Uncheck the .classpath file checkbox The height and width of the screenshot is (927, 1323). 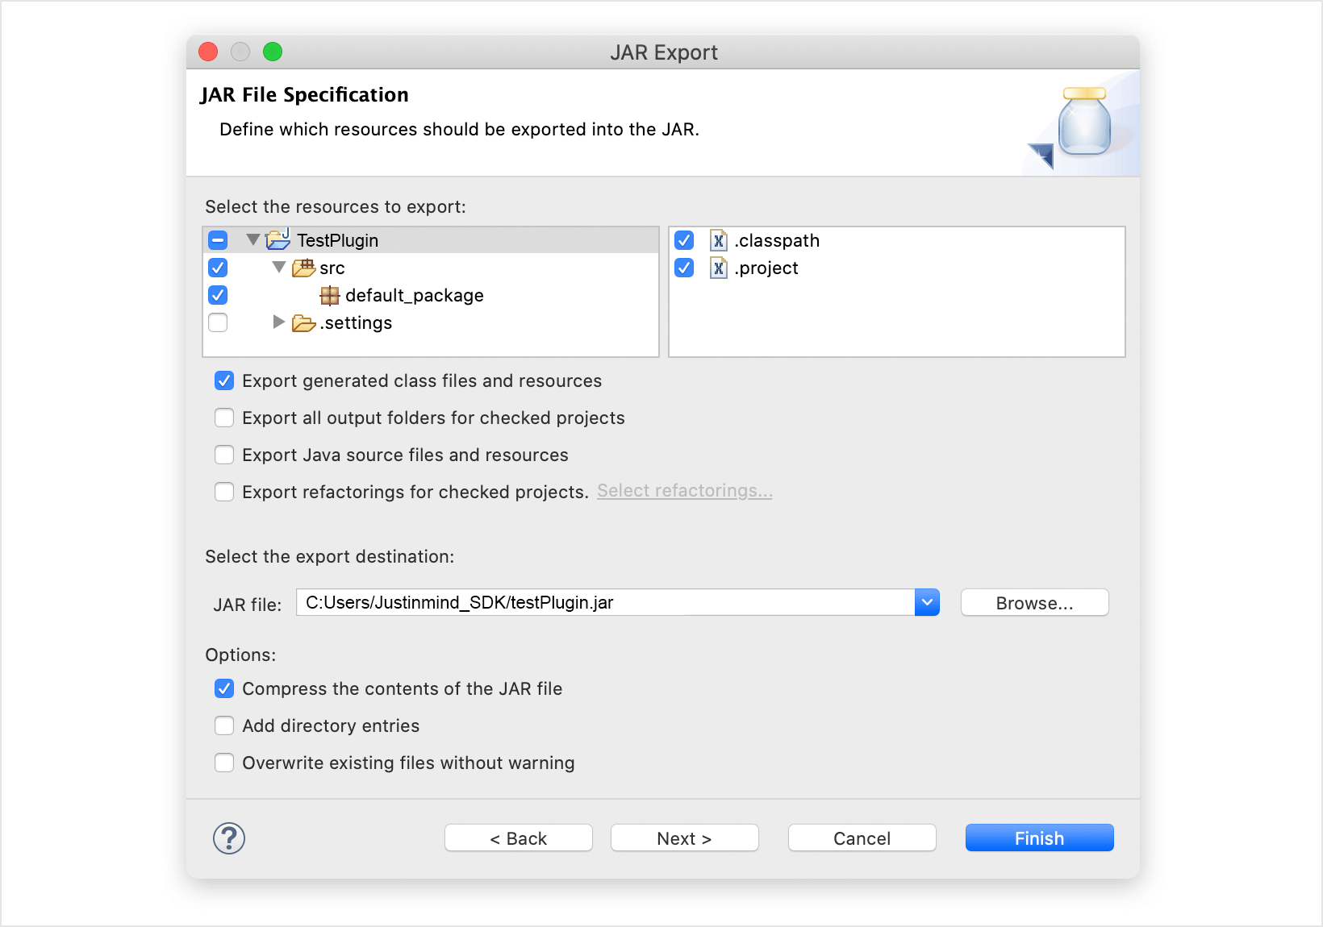pos(684,240)
